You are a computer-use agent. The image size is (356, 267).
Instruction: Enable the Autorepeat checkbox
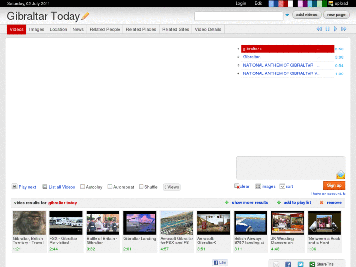click(110, 186)
